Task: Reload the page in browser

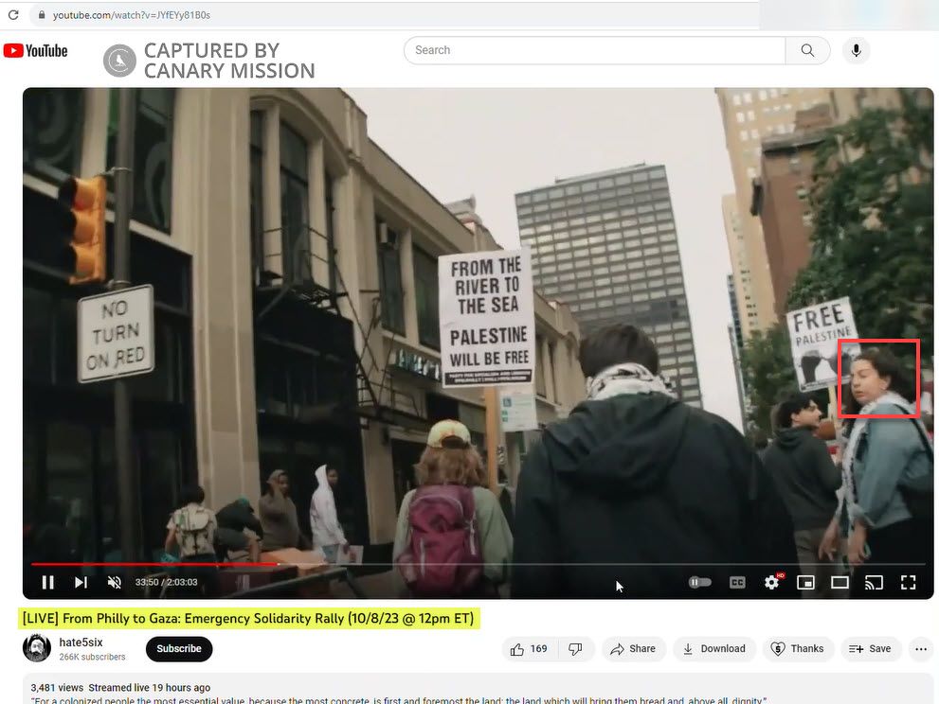Action: [x=13, y=15]
